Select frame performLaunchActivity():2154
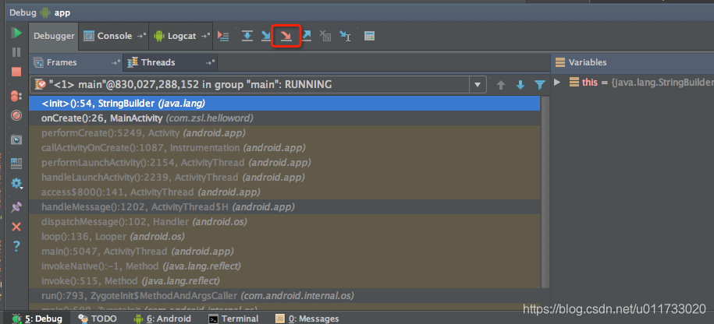This screenshot has height=324, width=714. [285, 162]
